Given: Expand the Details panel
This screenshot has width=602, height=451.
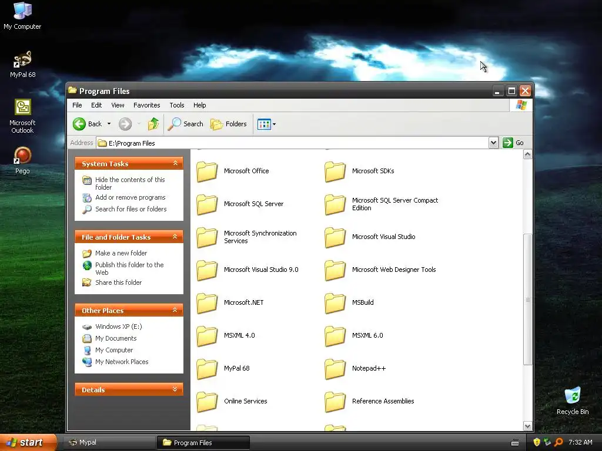Looking at the screenshot, I should (175, 389).
